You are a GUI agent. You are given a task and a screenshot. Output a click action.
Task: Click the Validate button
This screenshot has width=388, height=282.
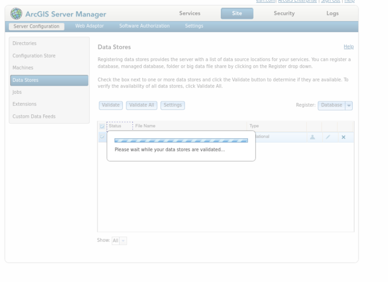click(x=110, y=106)
